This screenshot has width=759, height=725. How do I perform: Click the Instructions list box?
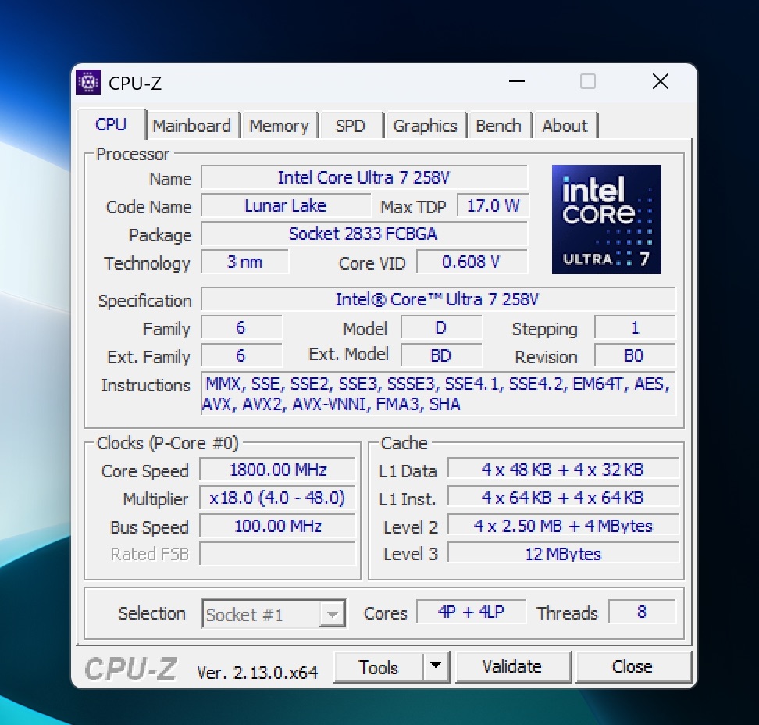tap(437, 394)
